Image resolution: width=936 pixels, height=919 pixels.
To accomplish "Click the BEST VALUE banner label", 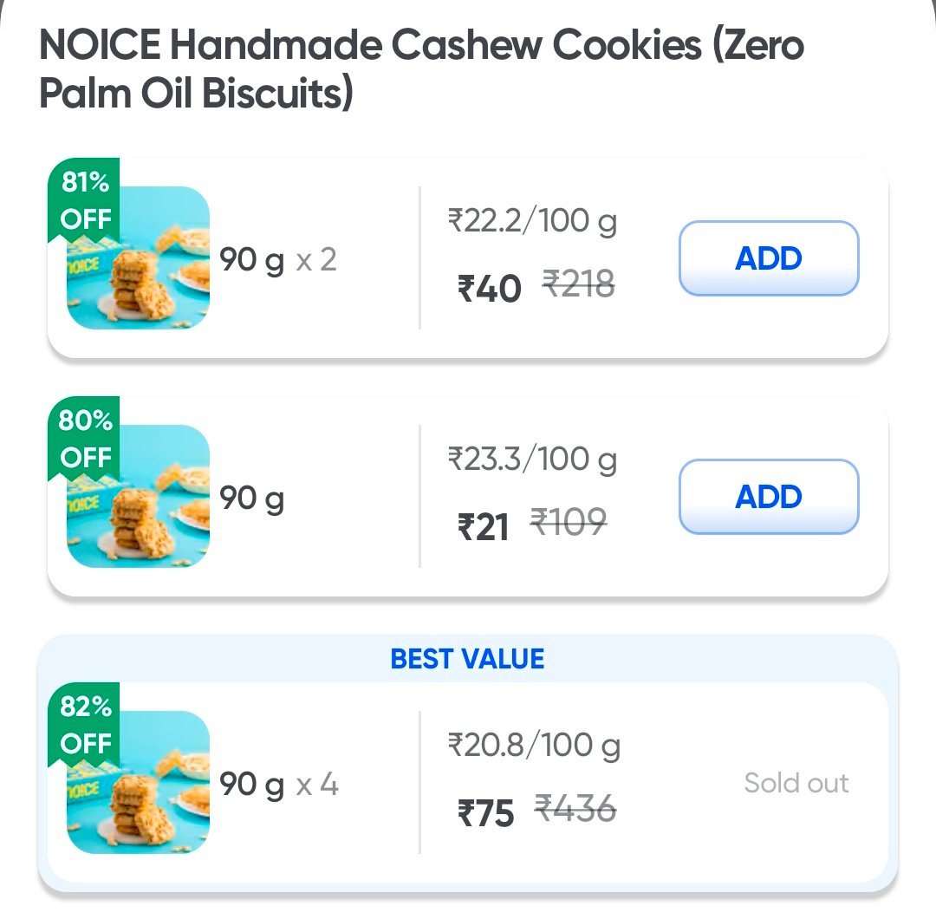I will [467, 659].
